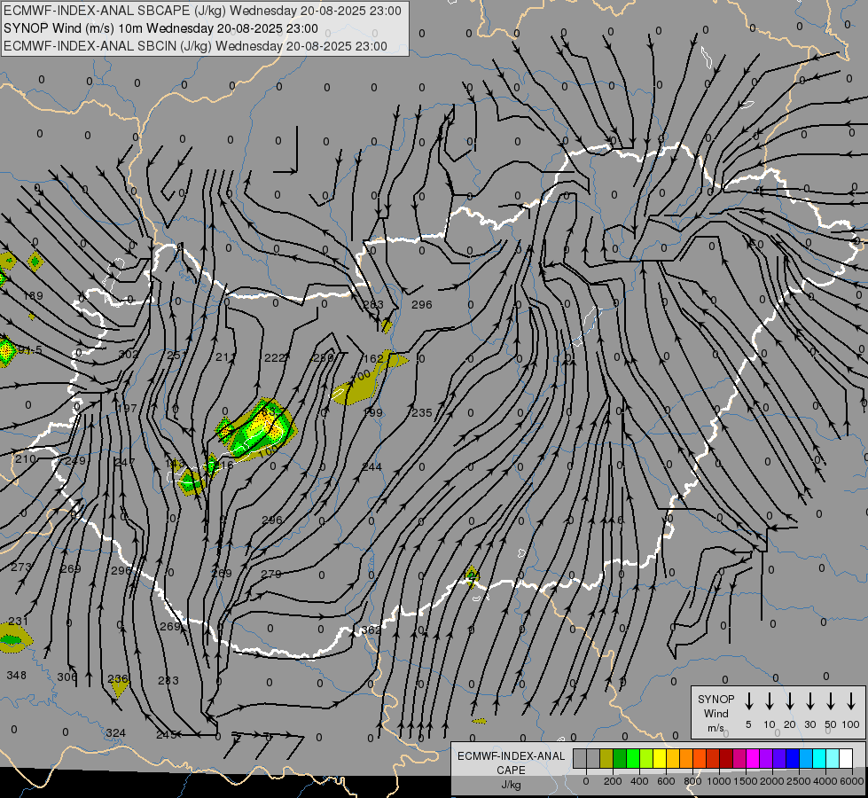
Task: Click the 200 tick label in CAPE legend
Action: [613, 781]
